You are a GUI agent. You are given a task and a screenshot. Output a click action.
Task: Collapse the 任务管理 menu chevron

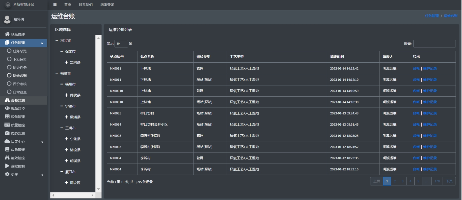tap(42, 43)
